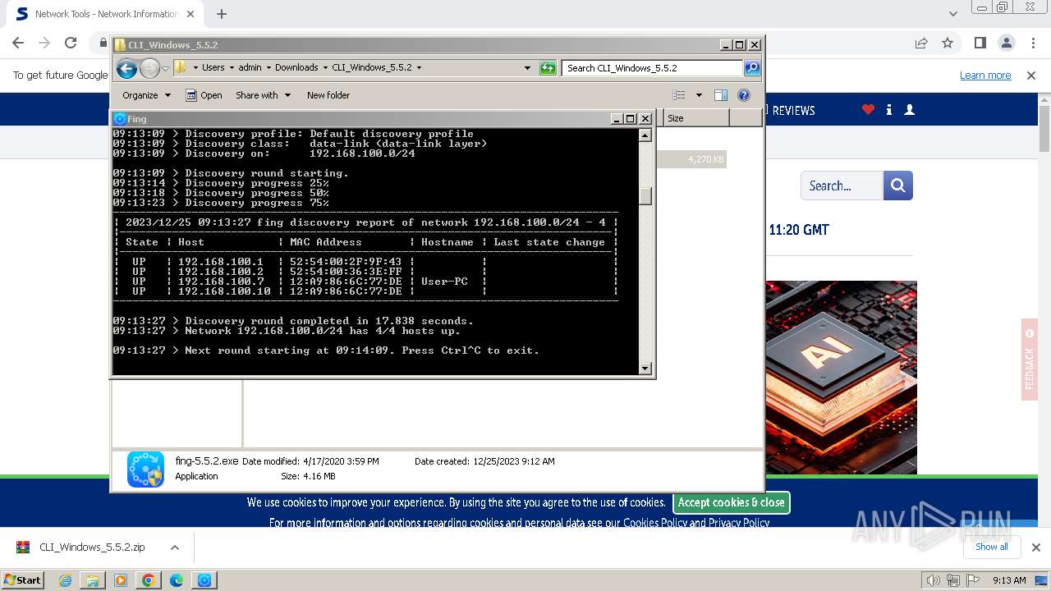Screen dimensions: 1051x591
Task: Open the Share with menu
Action: (x=263, y=95)
